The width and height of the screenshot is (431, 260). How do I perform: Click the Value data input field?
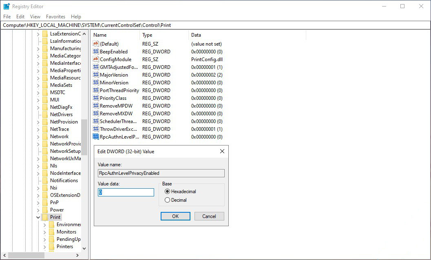pos(126,192)
